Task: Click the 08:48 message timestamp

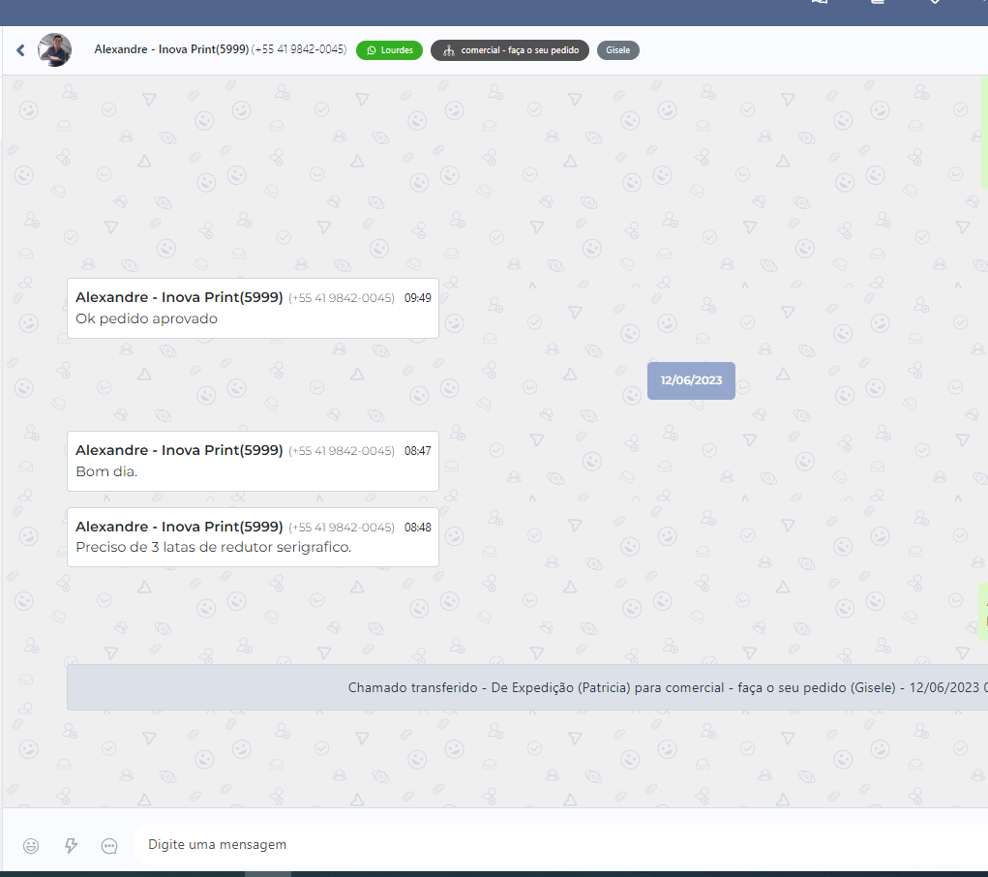Action: click(x=418, y=528)
